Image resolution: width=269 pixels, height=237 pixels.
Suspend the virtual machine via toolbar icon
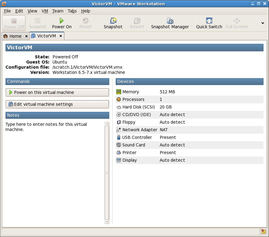[37, 23]
